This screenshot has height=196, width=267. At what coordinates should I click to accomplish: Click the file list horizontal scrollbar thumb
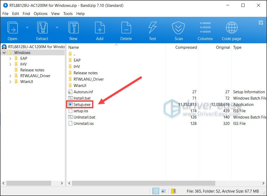point(144,183)
